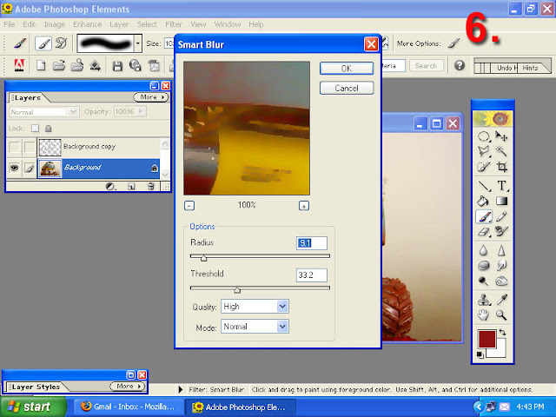Screen dimensions: 556x417
Task: Toggle visibility of Background layer
Action: tap(14, 168)
